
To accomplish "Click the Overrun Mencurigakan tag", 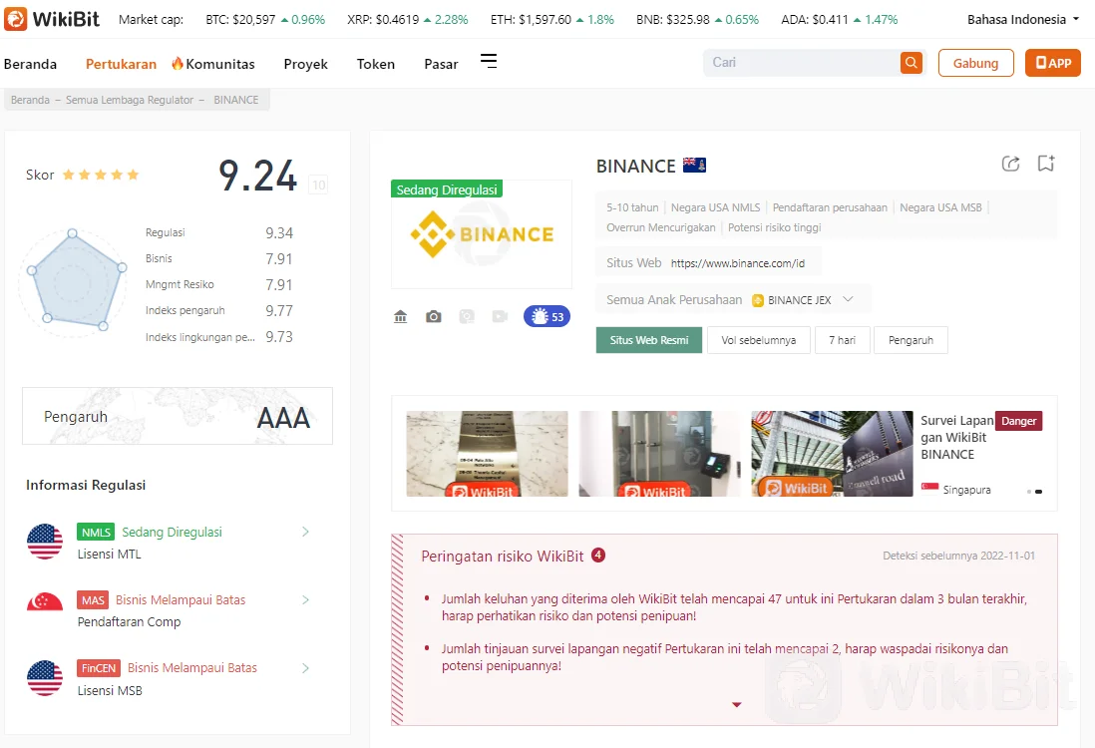I will pos(660,227).
